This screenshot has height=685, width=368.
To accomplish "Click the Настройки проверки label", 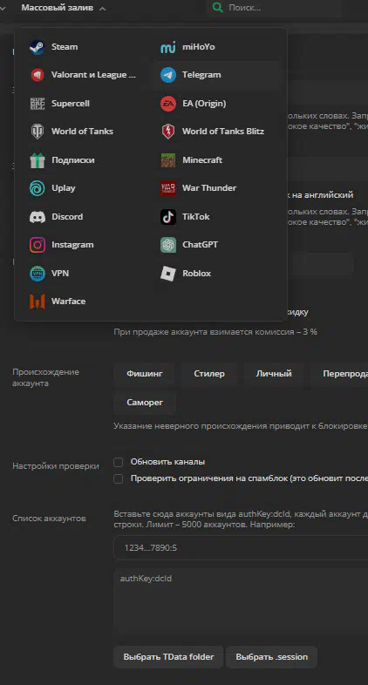I will 56,466.
